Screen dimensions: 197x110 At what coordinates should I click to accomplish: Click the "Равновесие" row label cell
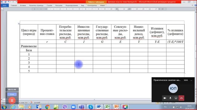(29, 46)
